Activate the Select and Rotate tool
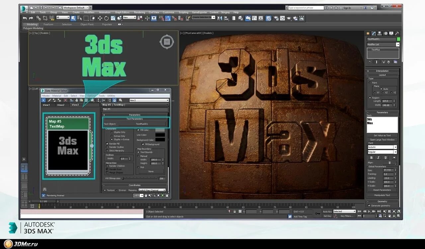The width and height of the screenshot is (425, 249). coord(106,18)
